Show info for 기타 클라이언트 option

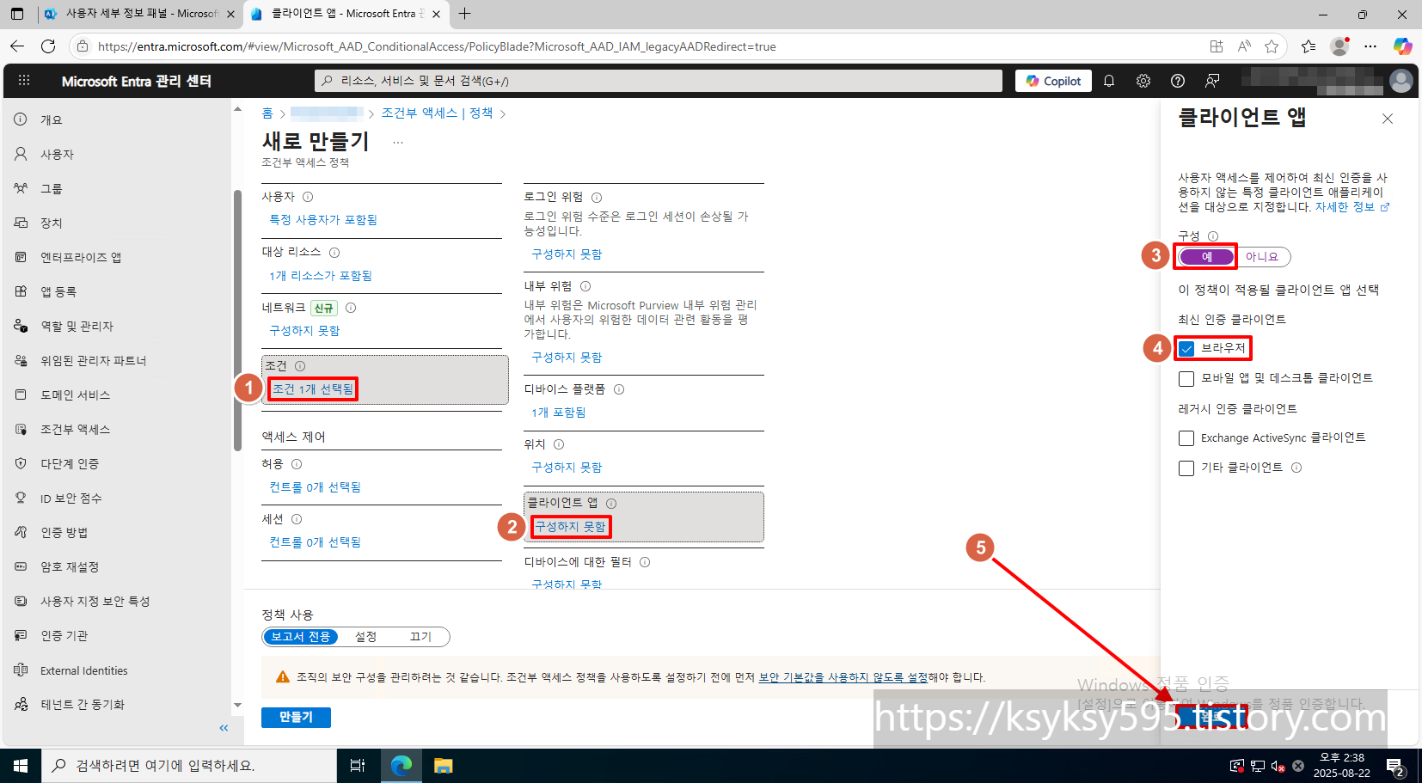click(x=1296, y=468)
